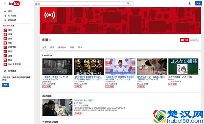
Task: Click the verified badge beside 直播 title
Action: [x=50, y=40]
